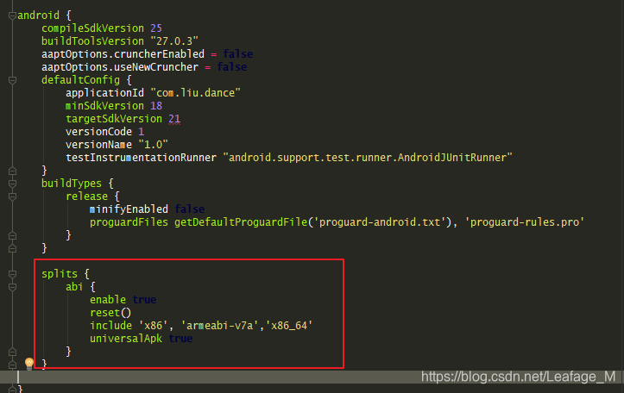Click 'proguard-rules.pro' string
Viewport: 624px width, 393px height.
click(x=524, y=222)
